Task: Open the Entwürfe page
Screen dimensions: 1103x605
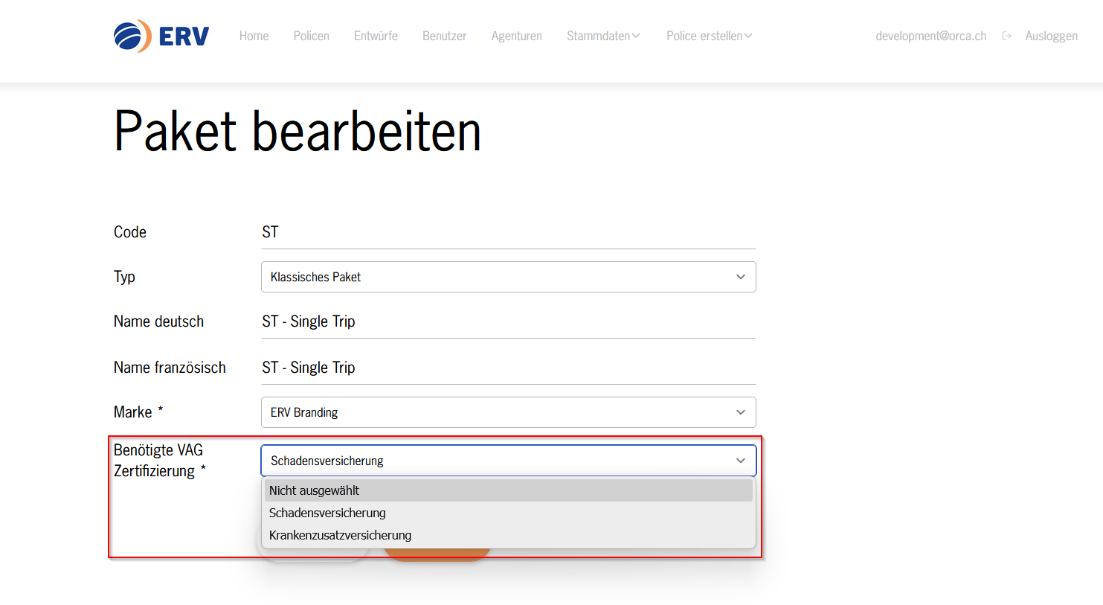Action: pos(376,36)
